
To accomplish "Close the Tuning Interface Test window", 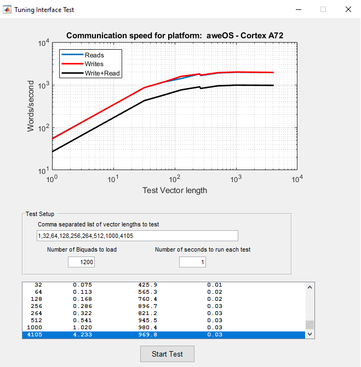I will click(348, 9).
